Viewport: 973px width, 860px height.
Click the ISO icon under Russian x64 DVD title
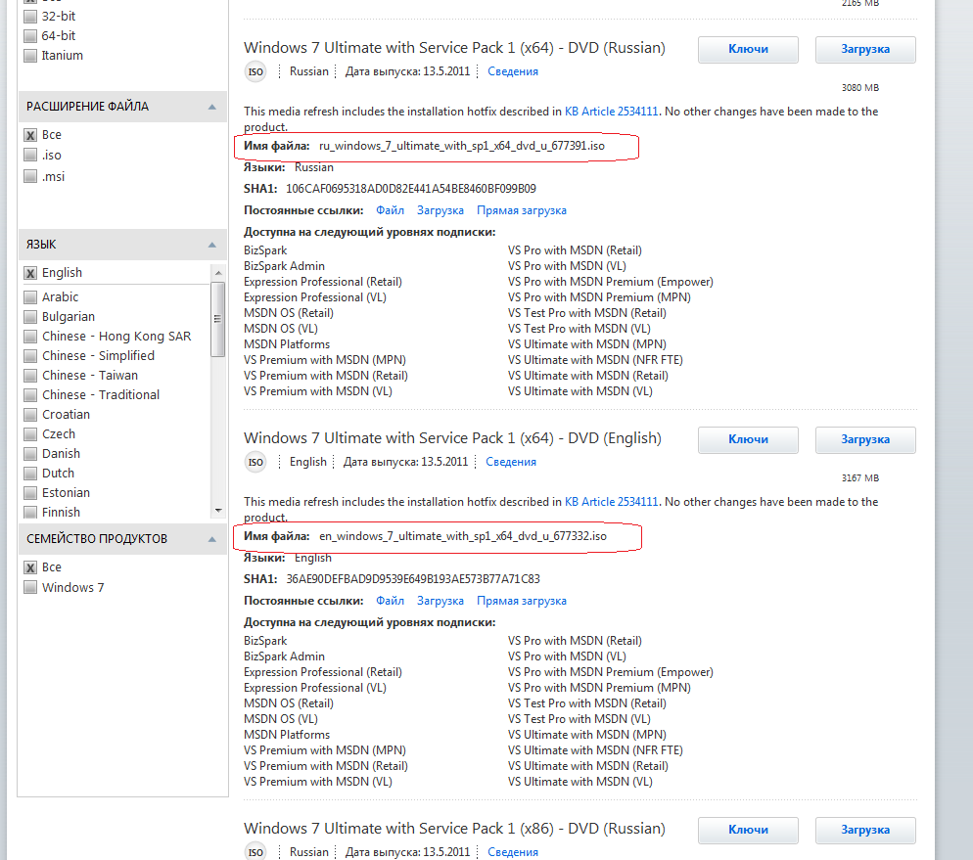255,71
